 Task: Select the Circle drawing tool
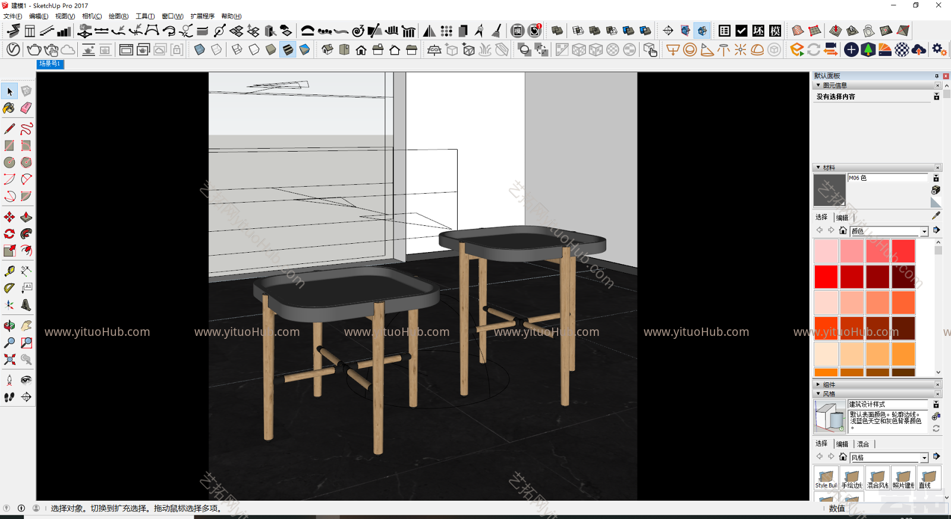click(x=10, y=162)
